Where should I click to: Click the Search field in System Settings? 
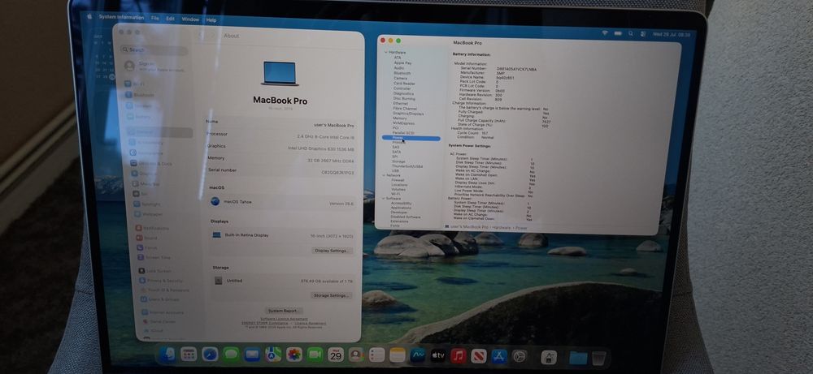point(154,49)
